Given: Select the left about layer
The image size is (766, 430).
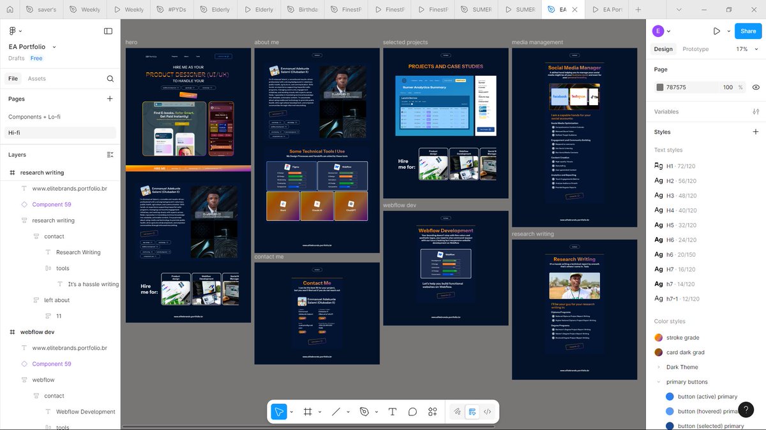Looking at the screenshot, I should [x=57, y=300].
